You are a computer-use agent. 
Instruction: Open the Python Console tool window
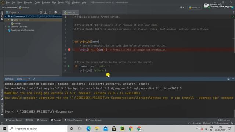click(94, 120)
